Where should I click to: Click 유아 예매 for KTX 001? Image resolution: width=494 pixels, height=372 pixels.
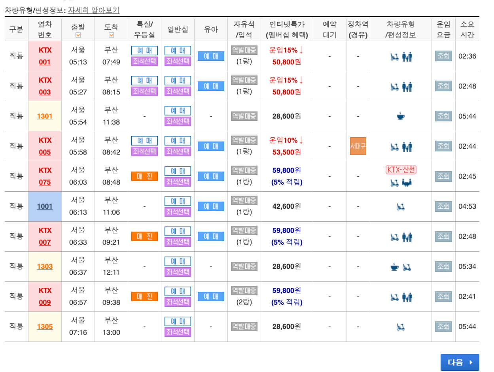pos(211,56)
